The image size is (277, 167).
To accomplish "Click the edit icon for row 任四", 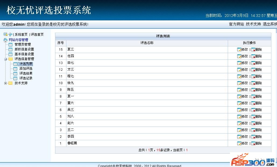I will click(x=239, y=56).
